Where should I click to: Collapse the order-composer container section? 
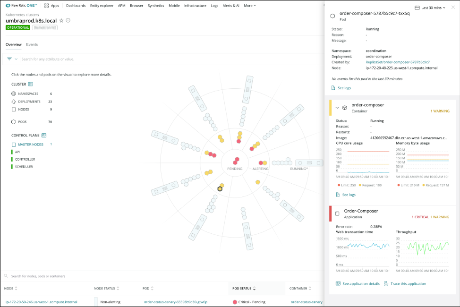[337, 108]
